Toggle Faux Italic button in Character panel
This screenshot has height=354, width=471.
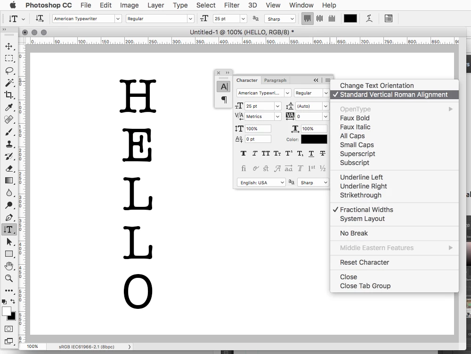[x=254, y=153]
